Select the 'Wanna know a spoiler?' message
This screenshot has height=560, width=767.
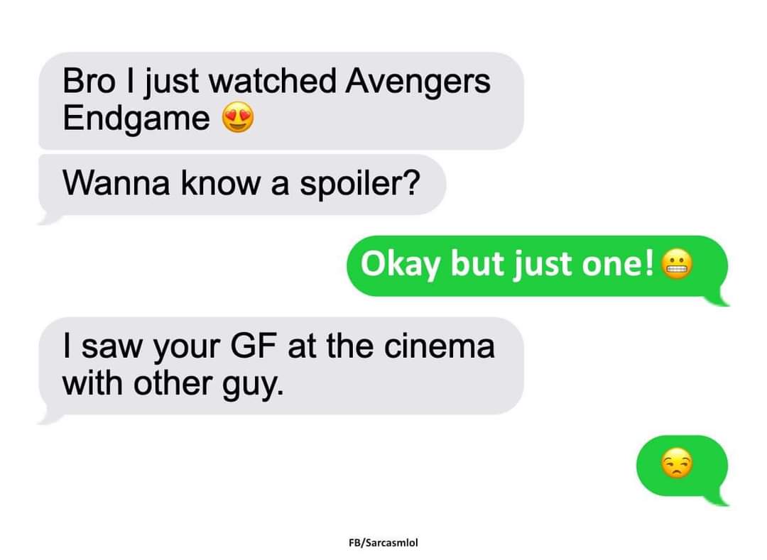click(x=242, y=185)
